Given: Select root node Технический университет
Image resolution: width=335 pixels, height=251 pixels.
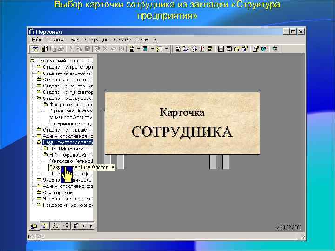Looking at the screenshot, I should [65, 61].
